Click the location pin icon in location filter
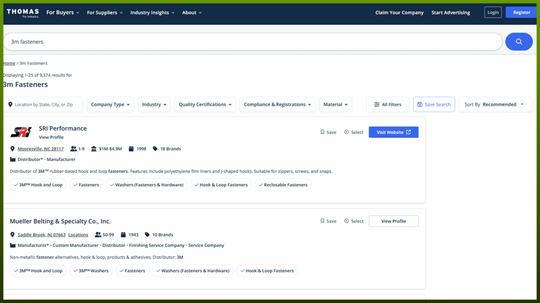The width and height of the screenshot is (540, 303). [x=10, y=105]
